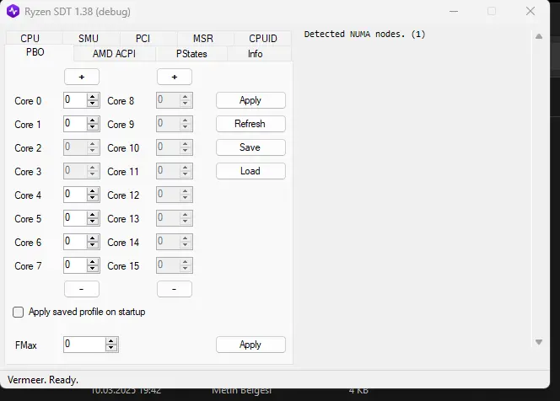
Task: Click the minus button below Core 15
Action: tap(175, 289)
